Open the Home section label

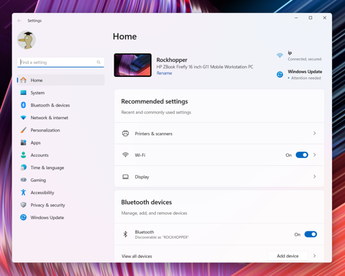coord(37,80)
